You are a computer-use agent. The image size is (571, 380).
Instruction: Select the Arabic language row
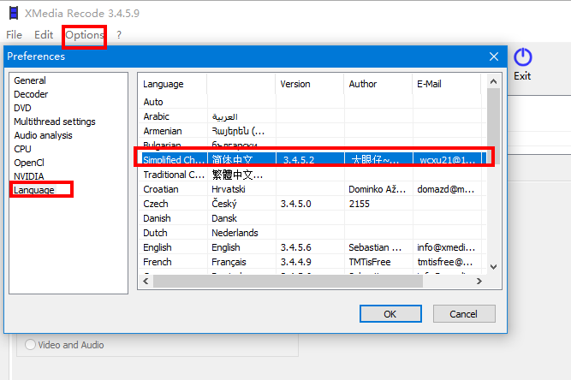pos(312,116)
